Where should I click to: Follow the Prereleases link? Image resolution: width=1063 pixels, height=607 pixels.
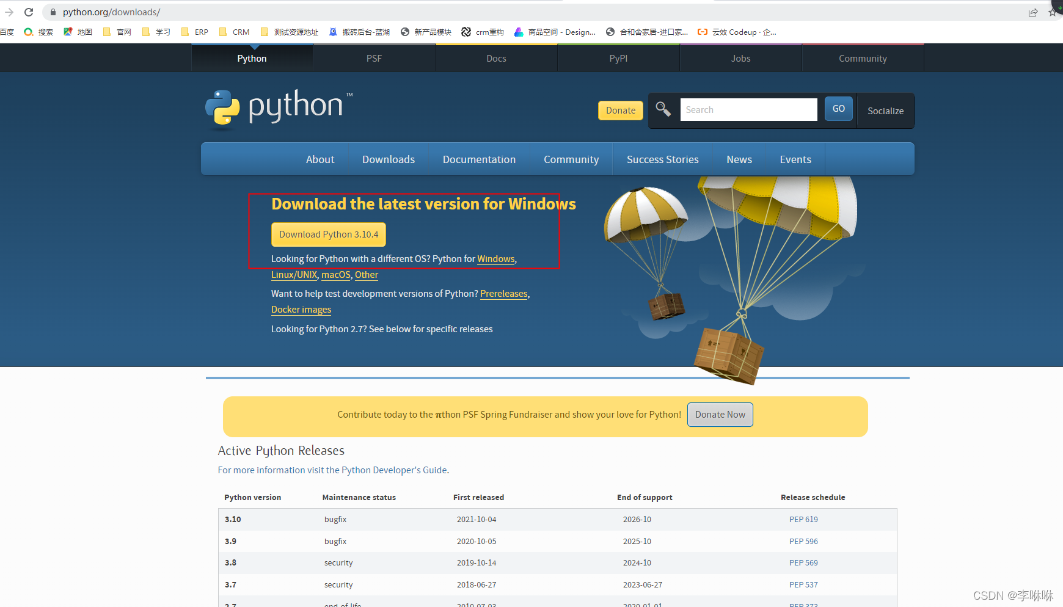pyautogui.click(x=504, y=294)
